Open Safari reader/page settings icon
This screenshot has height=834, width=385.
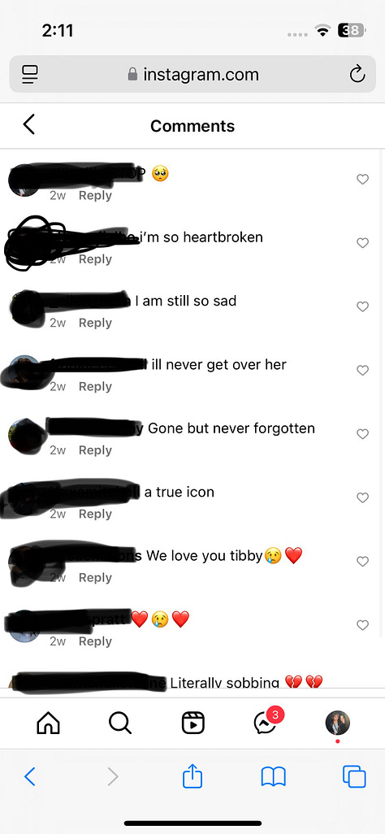point(30,74)
